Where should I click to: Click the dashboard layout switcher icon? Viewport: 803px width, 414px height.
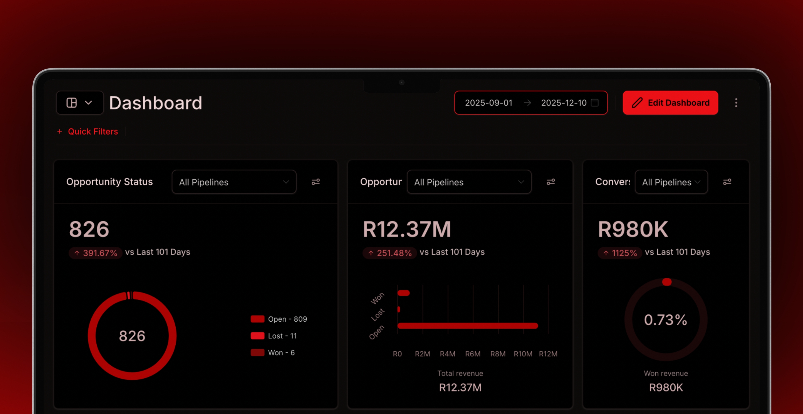coord(72,103)
